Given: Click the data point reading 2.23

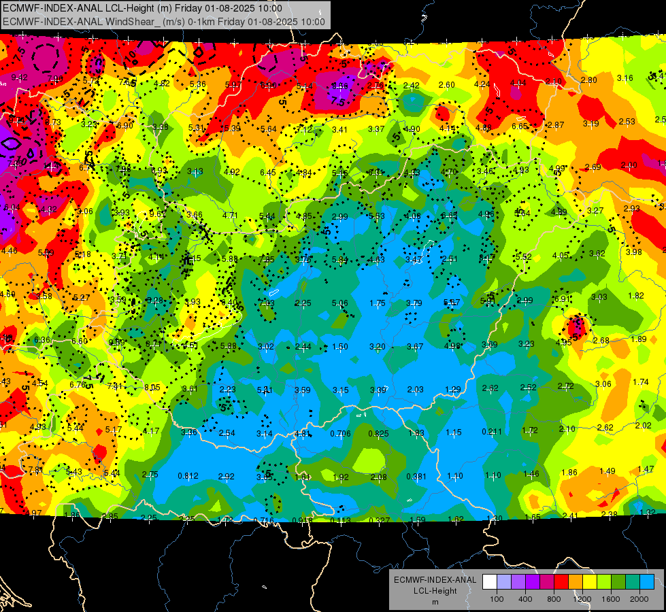Looking at the screenshot, I should coord(227,390).
